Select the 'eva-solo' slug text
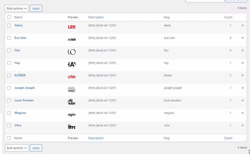Screen dimensions: 250x154 click(x=169, y=38)
